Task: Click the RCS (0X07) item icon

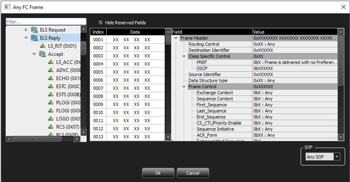Action: [x=51, y=127]
